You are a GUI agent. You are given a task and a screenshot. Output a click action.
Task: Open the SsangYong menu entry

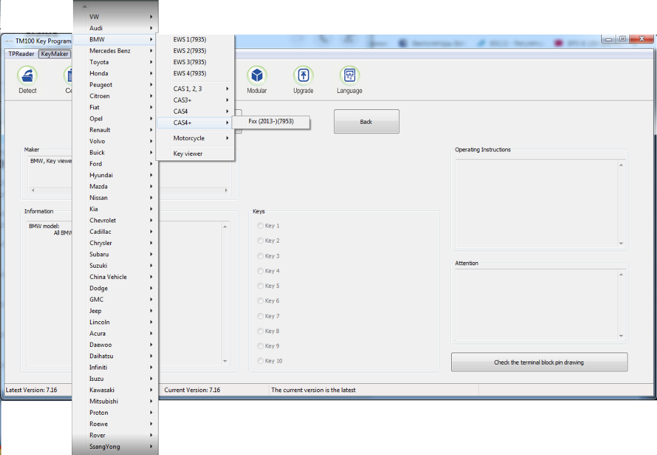point(115,447)
